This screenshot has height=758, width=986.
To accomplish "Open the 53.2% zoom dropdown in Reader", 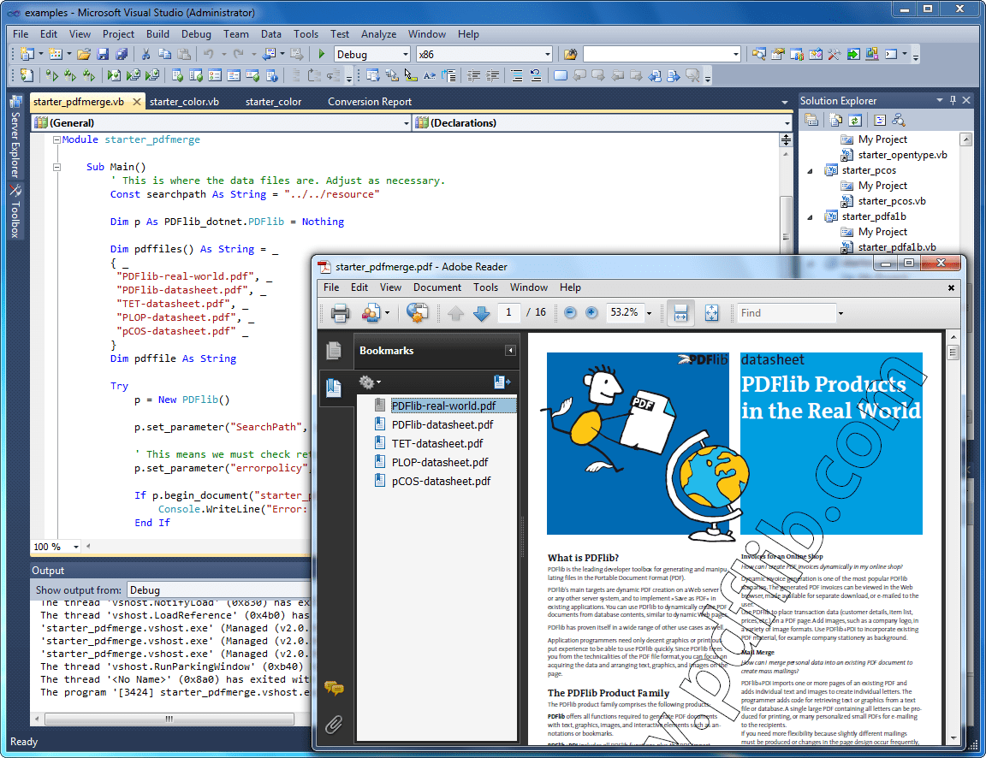I will pos(649,312).
